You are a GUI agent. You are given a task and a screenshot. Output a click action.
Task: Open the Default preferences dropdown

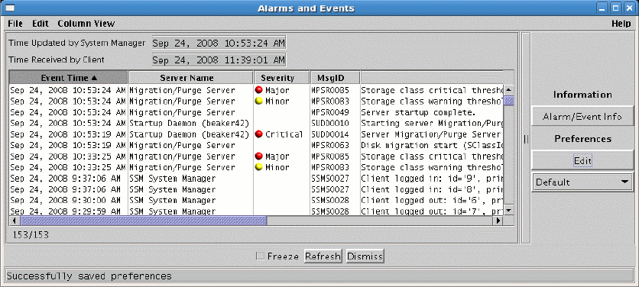582,182
